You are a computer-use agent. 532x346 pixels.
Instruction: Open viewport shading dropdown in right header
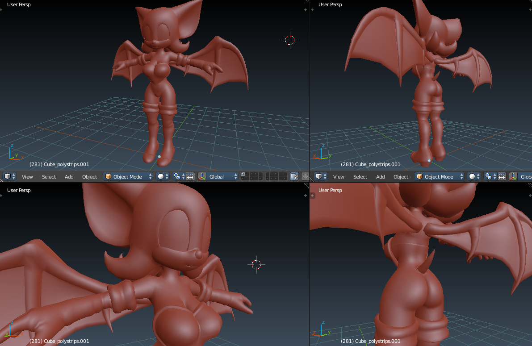click(474, 176)
